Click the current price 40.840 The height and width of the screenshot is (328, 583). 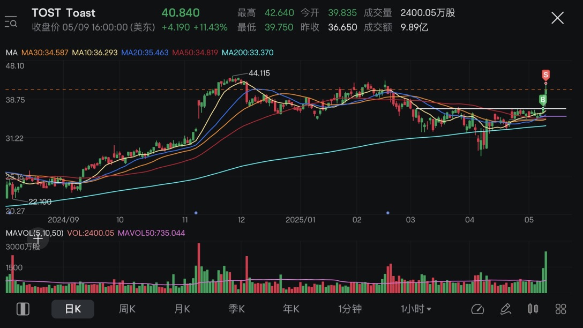tap(181, 13)
